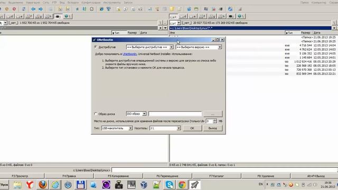Open the ISO образ type dropdown
The width and height of the screenshot is (338, 190).
click(x=136, y=114)
